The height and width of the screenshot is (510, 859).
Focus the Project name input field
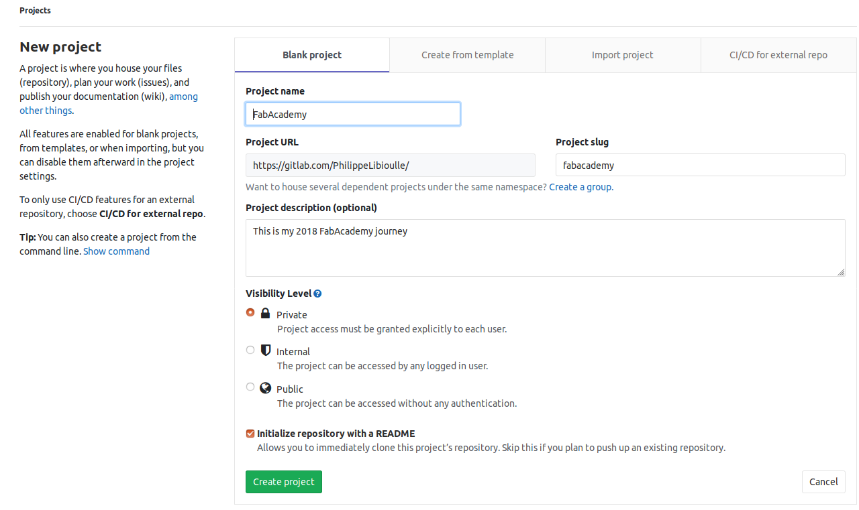(353, 114)
